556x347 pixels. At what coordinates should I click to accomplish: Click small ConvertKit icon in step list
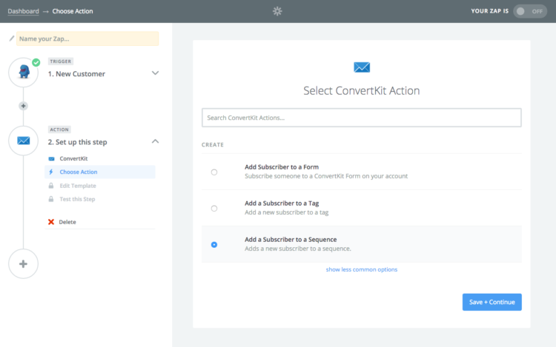(x=51, y=159)
